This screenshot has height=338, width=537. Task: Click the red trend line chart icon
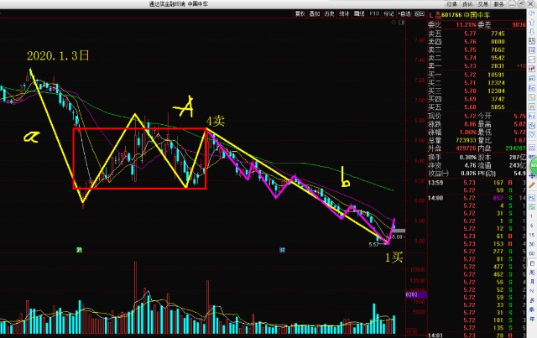coord(532,60)
